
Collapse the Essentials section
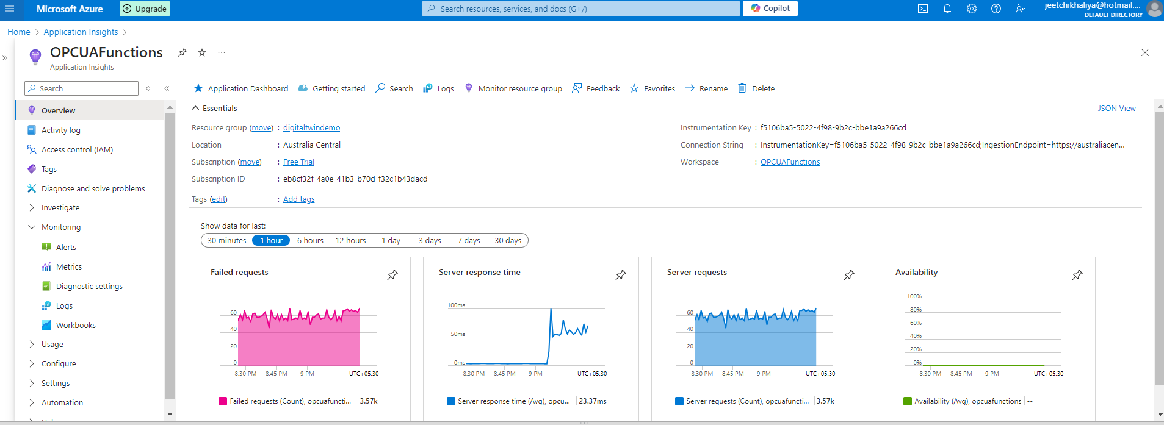pyautogui.click(x=195, y=108)
